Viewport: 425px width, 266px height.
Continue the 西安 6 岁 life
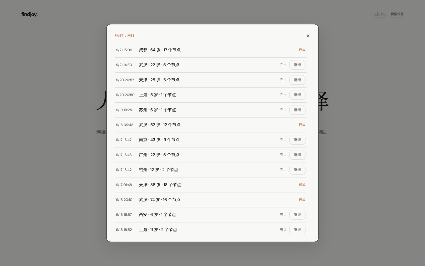point(297,215)
